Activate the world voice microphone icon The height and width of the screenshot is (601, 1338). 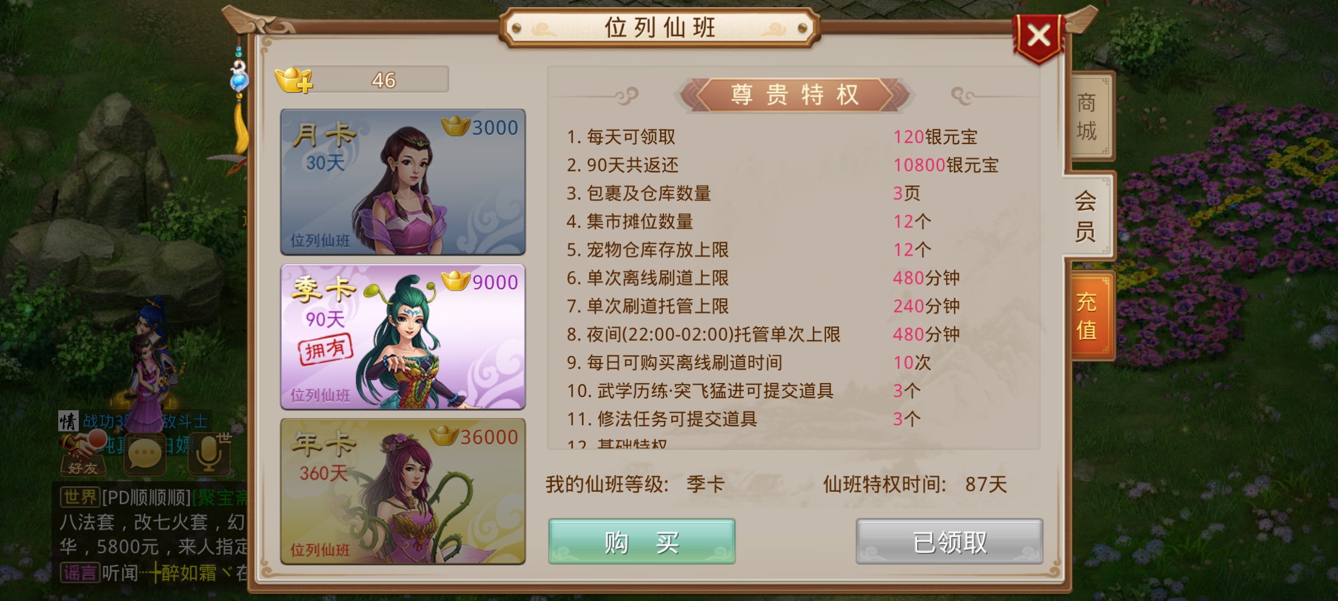(x=210, y=455)
